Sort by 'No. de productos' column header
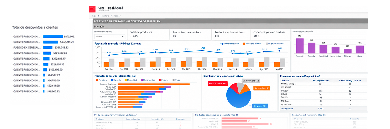This screenshot has width=390, height=129. 320,80
